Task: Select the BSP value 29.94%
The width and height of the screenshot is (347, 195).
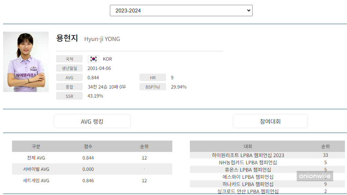Action: click(178, 87)
